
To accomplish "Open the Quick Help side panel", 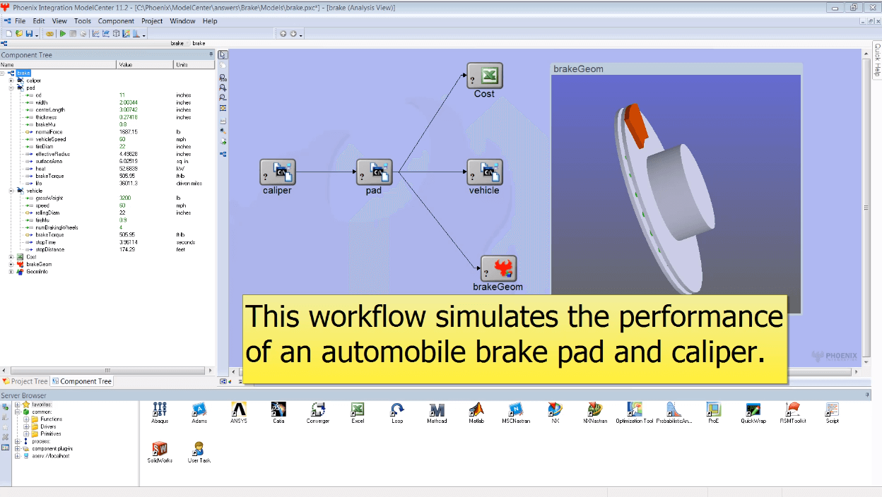I will tap(877, 59).
